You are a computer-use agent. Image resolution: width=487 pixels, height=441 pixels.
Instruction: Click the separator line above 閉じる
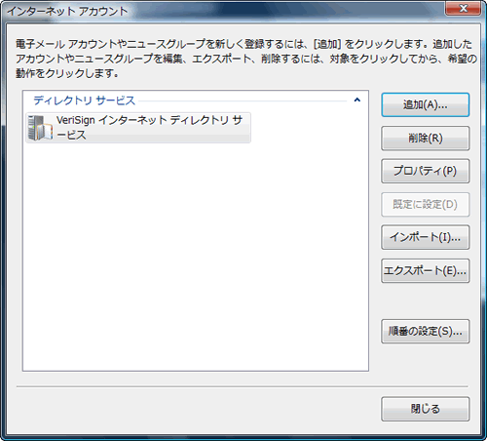coord(243,386)
